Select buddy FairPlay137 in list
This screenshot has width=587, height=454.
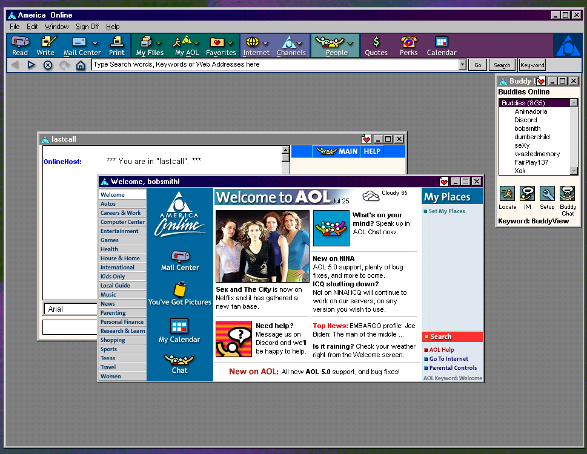531,162
